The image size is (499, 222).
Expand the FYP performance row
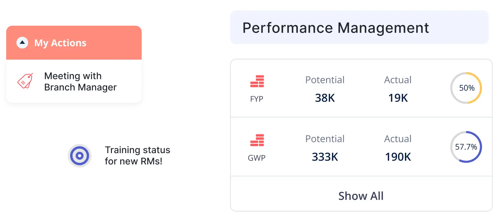(x=361, y=88)
